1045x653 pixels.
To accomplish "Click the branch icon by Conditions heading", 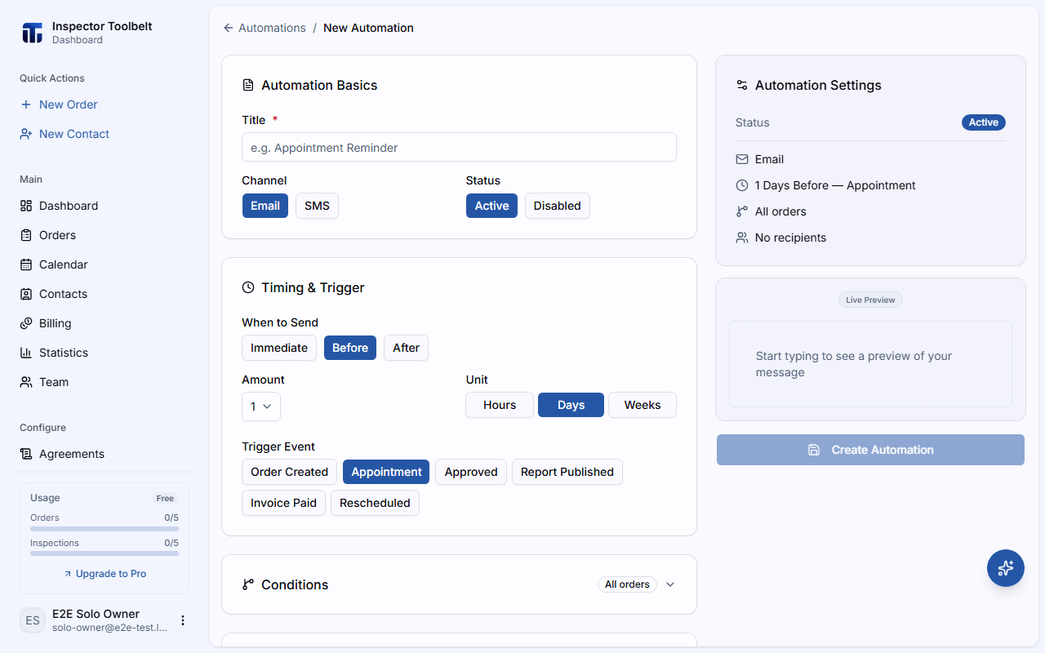I will [248, 584].
